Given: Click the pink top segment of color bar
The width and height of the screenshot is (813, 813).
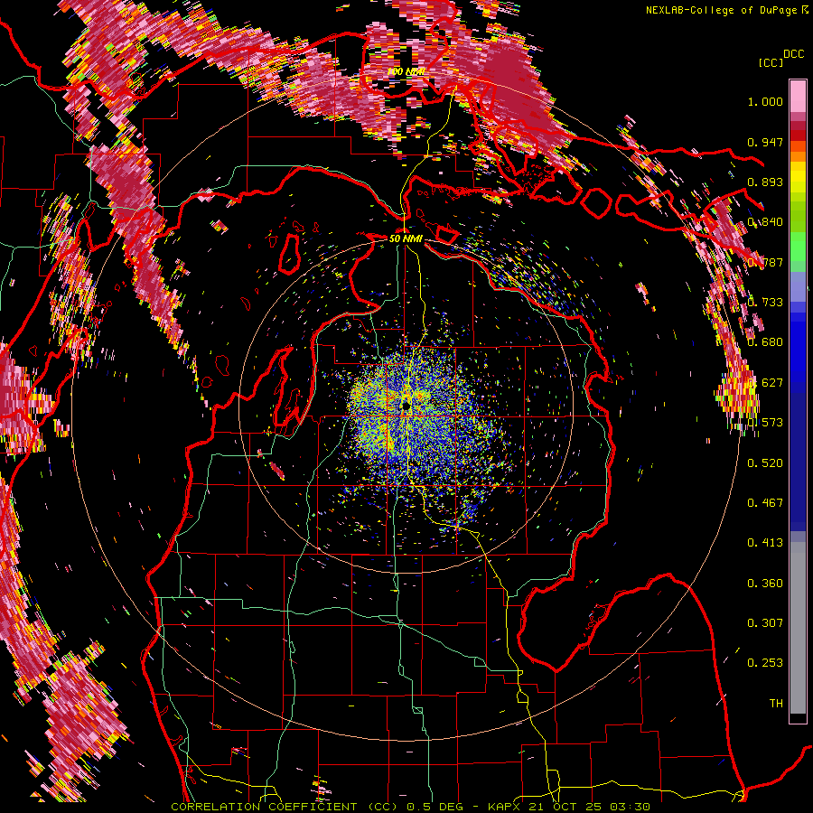Looking at the screenshot, I should point(798,96).
